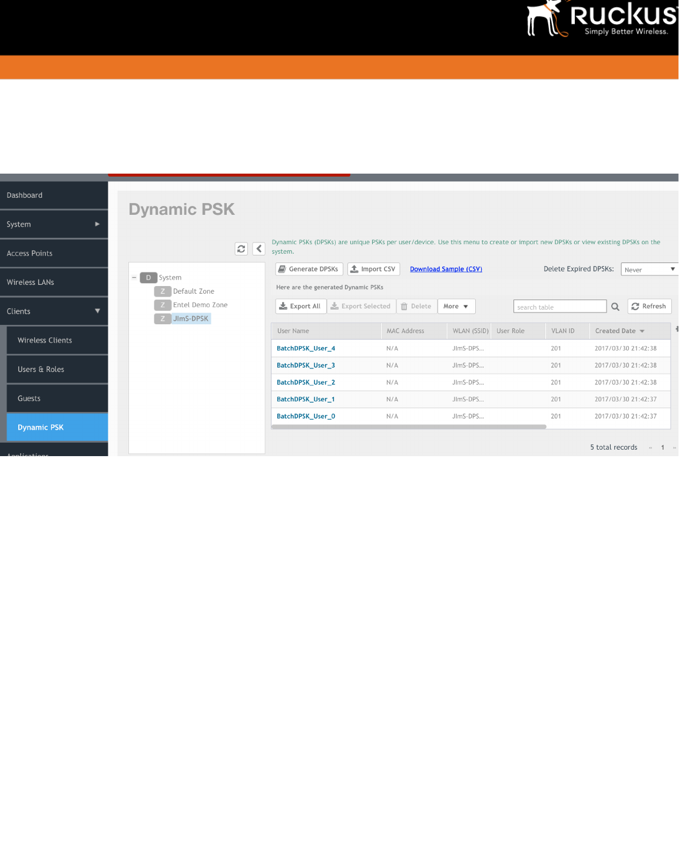679x864 pixels.
Task: Open Guests submenu item
Action: click(58, 398)
